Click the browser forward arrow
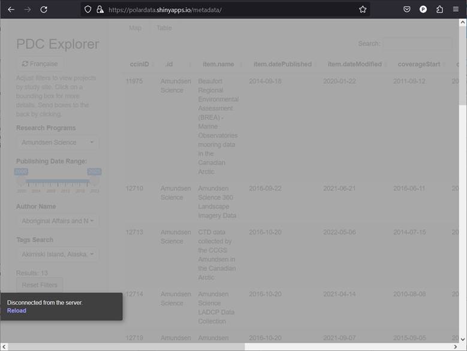 click(28, 10)
